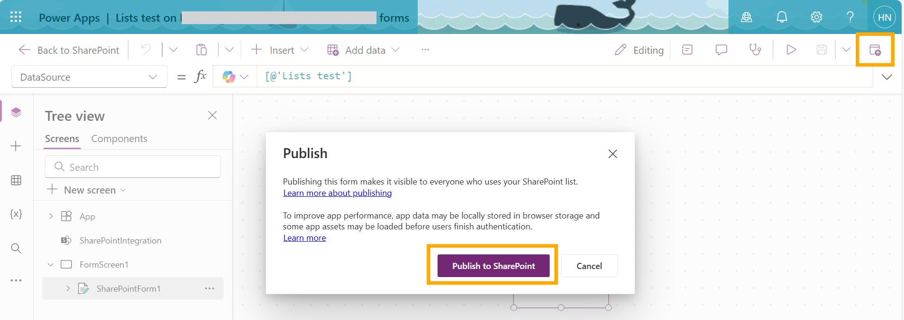
Task: Open the Copilot formula dropdown
Action: point(235,77)
